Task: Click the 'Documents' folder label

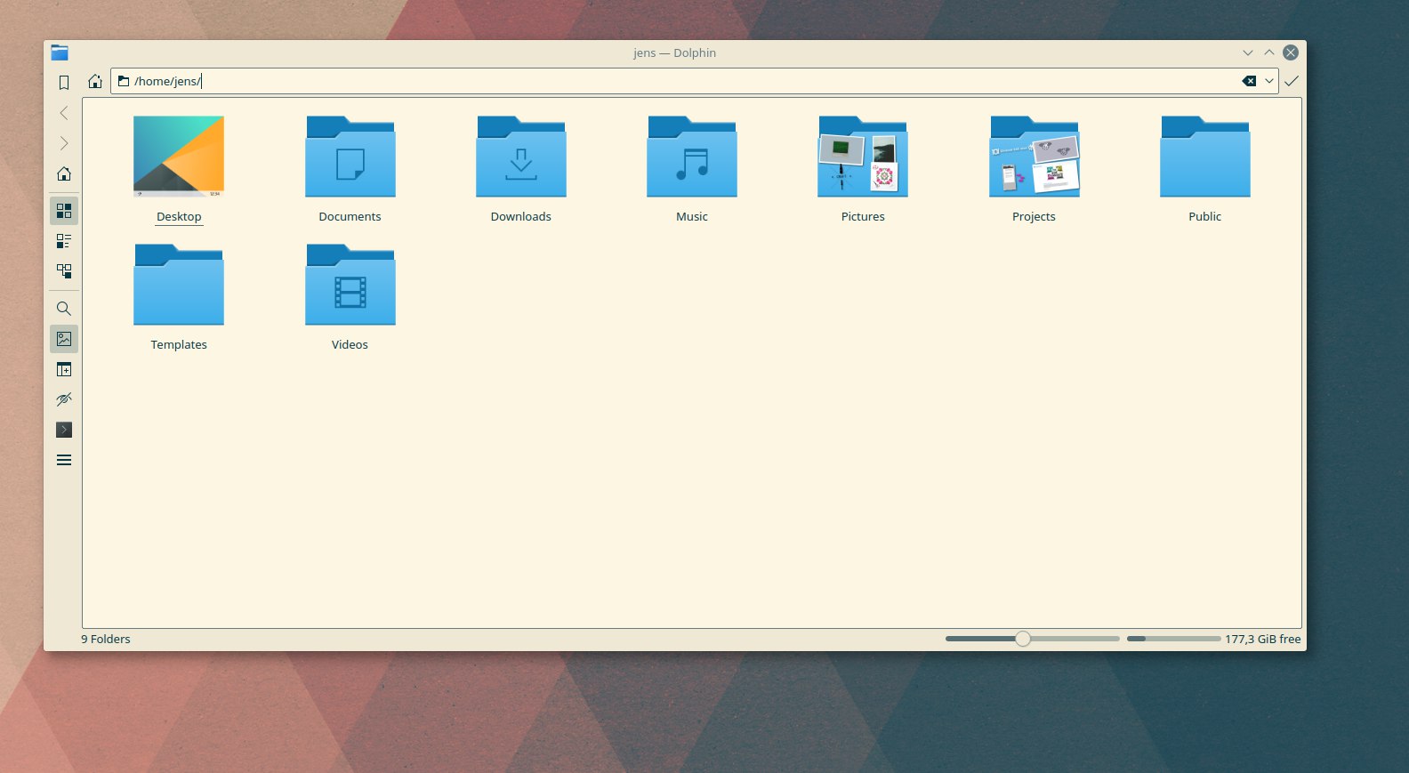Action: (350, 216)
